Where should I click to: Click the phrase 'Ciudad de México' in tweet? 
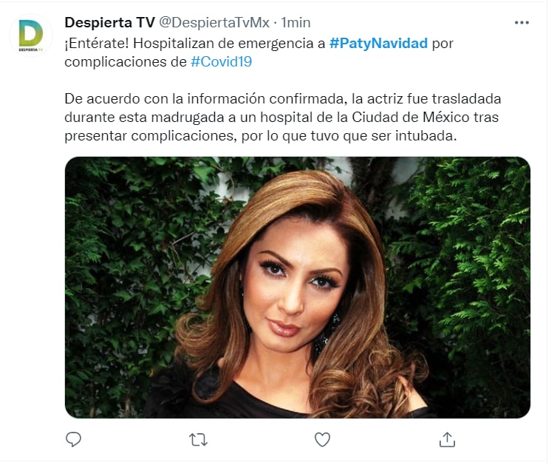click(x=411, y=118)
